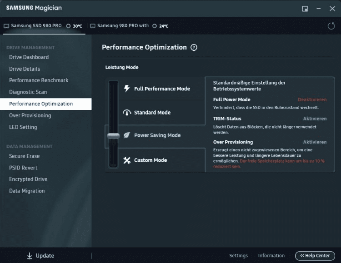Click the Leistung Mode label
Image resolution: width=341 pixels, height=263 pixels.
coord(122,67)
